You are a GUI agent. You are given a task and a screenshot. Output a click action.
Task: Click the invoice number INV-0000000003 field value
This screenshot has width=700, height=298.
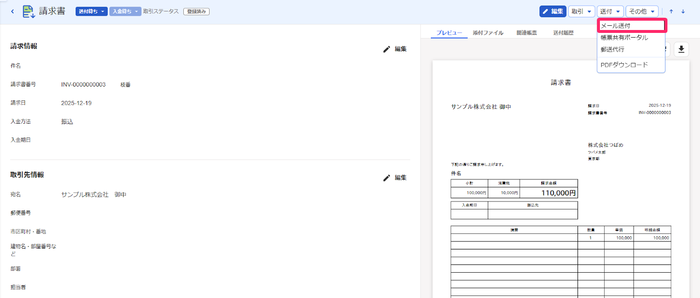[x=84, y=84]
